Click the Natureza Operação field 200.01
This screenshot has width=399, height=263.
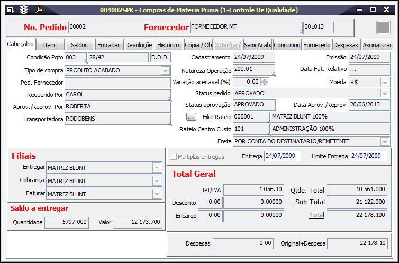[x=254, y=69]
